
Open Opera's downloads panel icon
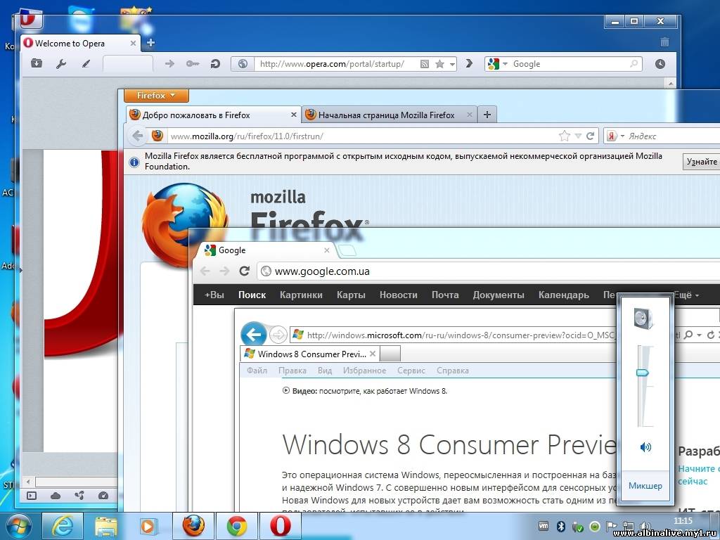(37, 63)
